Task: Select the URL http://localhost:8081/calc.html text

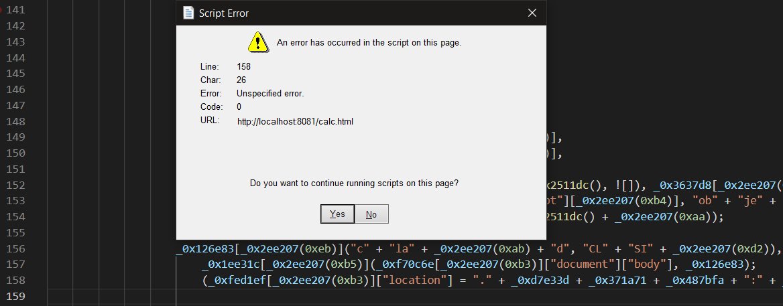Action: tap(295, 121)
